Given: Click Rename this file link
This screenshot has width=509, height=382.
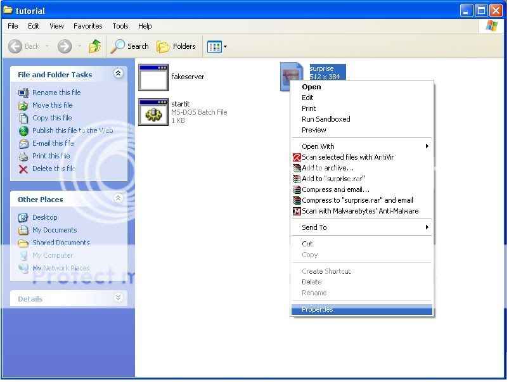Looking at the screenshot, I should pos(56,92).
